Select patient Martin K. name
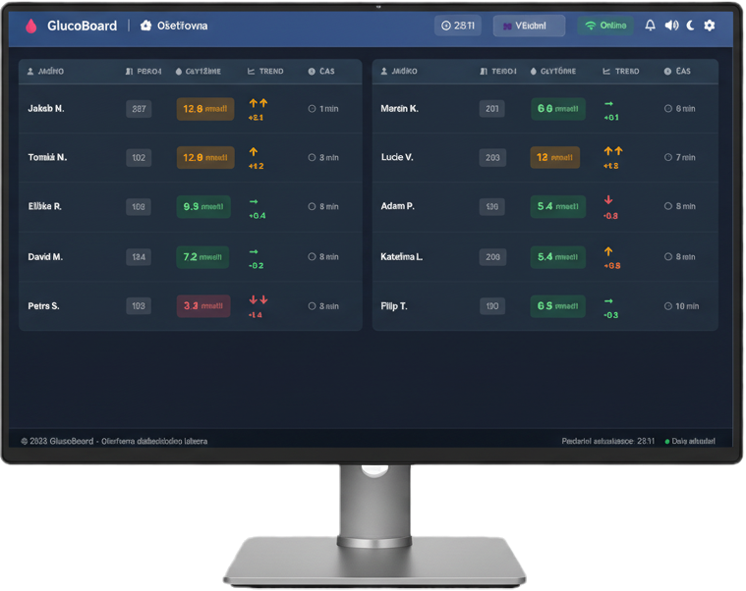Image resolution: width=746 pixels, height=591 pixels. coord(400,109)
